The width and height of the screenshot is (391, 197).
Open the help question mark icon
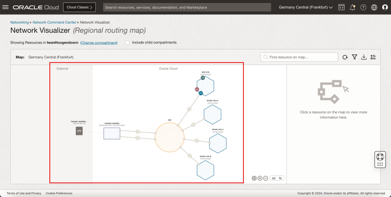[363, 7]
